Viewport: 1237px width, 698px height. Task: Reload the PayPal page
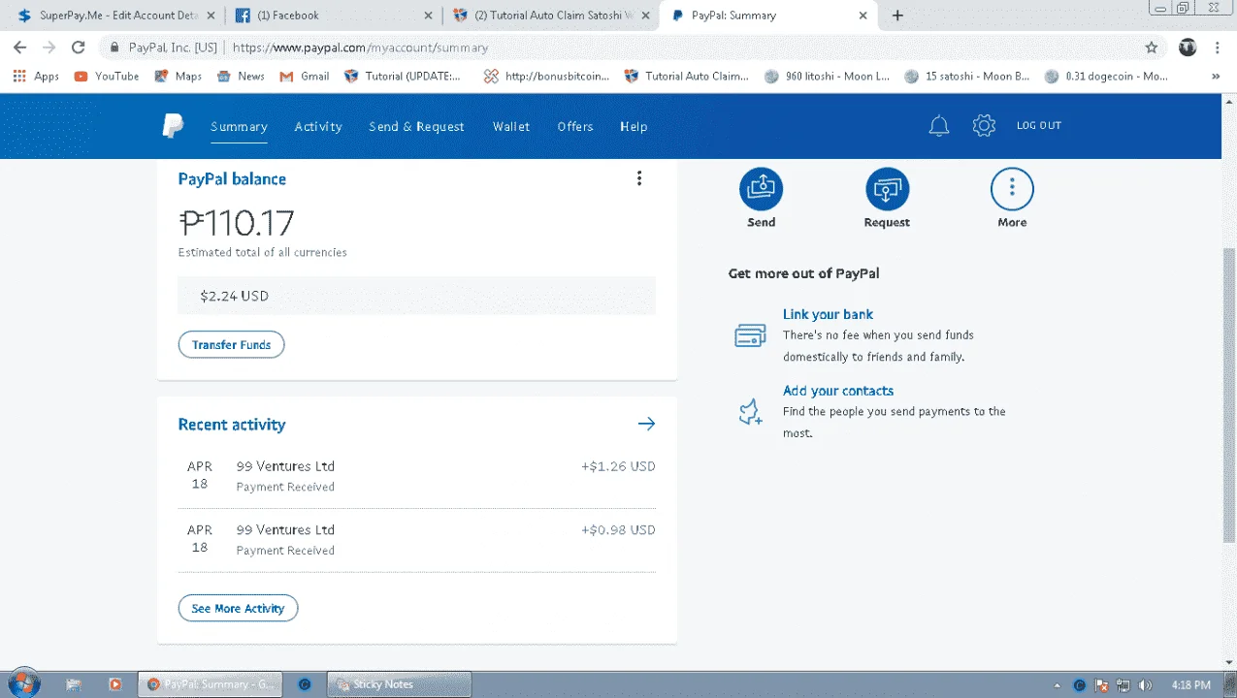coord(79,48)
